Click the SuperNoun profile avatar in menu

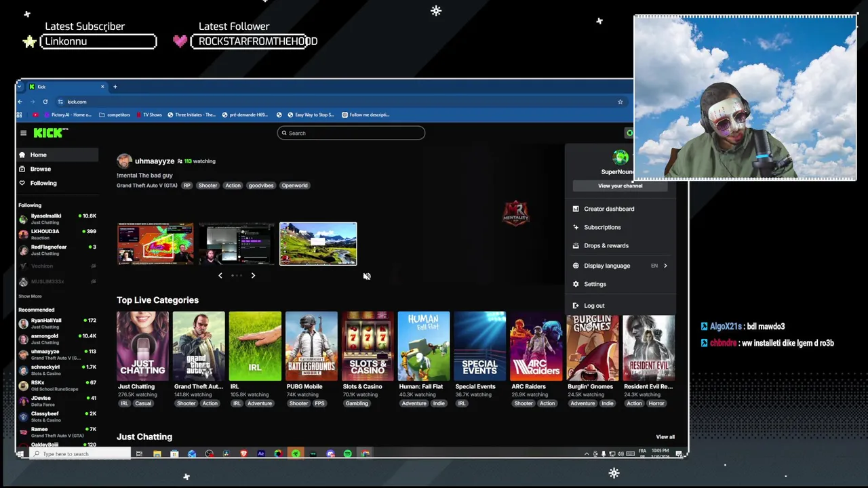pyautogui.click(x=620, y=158)
